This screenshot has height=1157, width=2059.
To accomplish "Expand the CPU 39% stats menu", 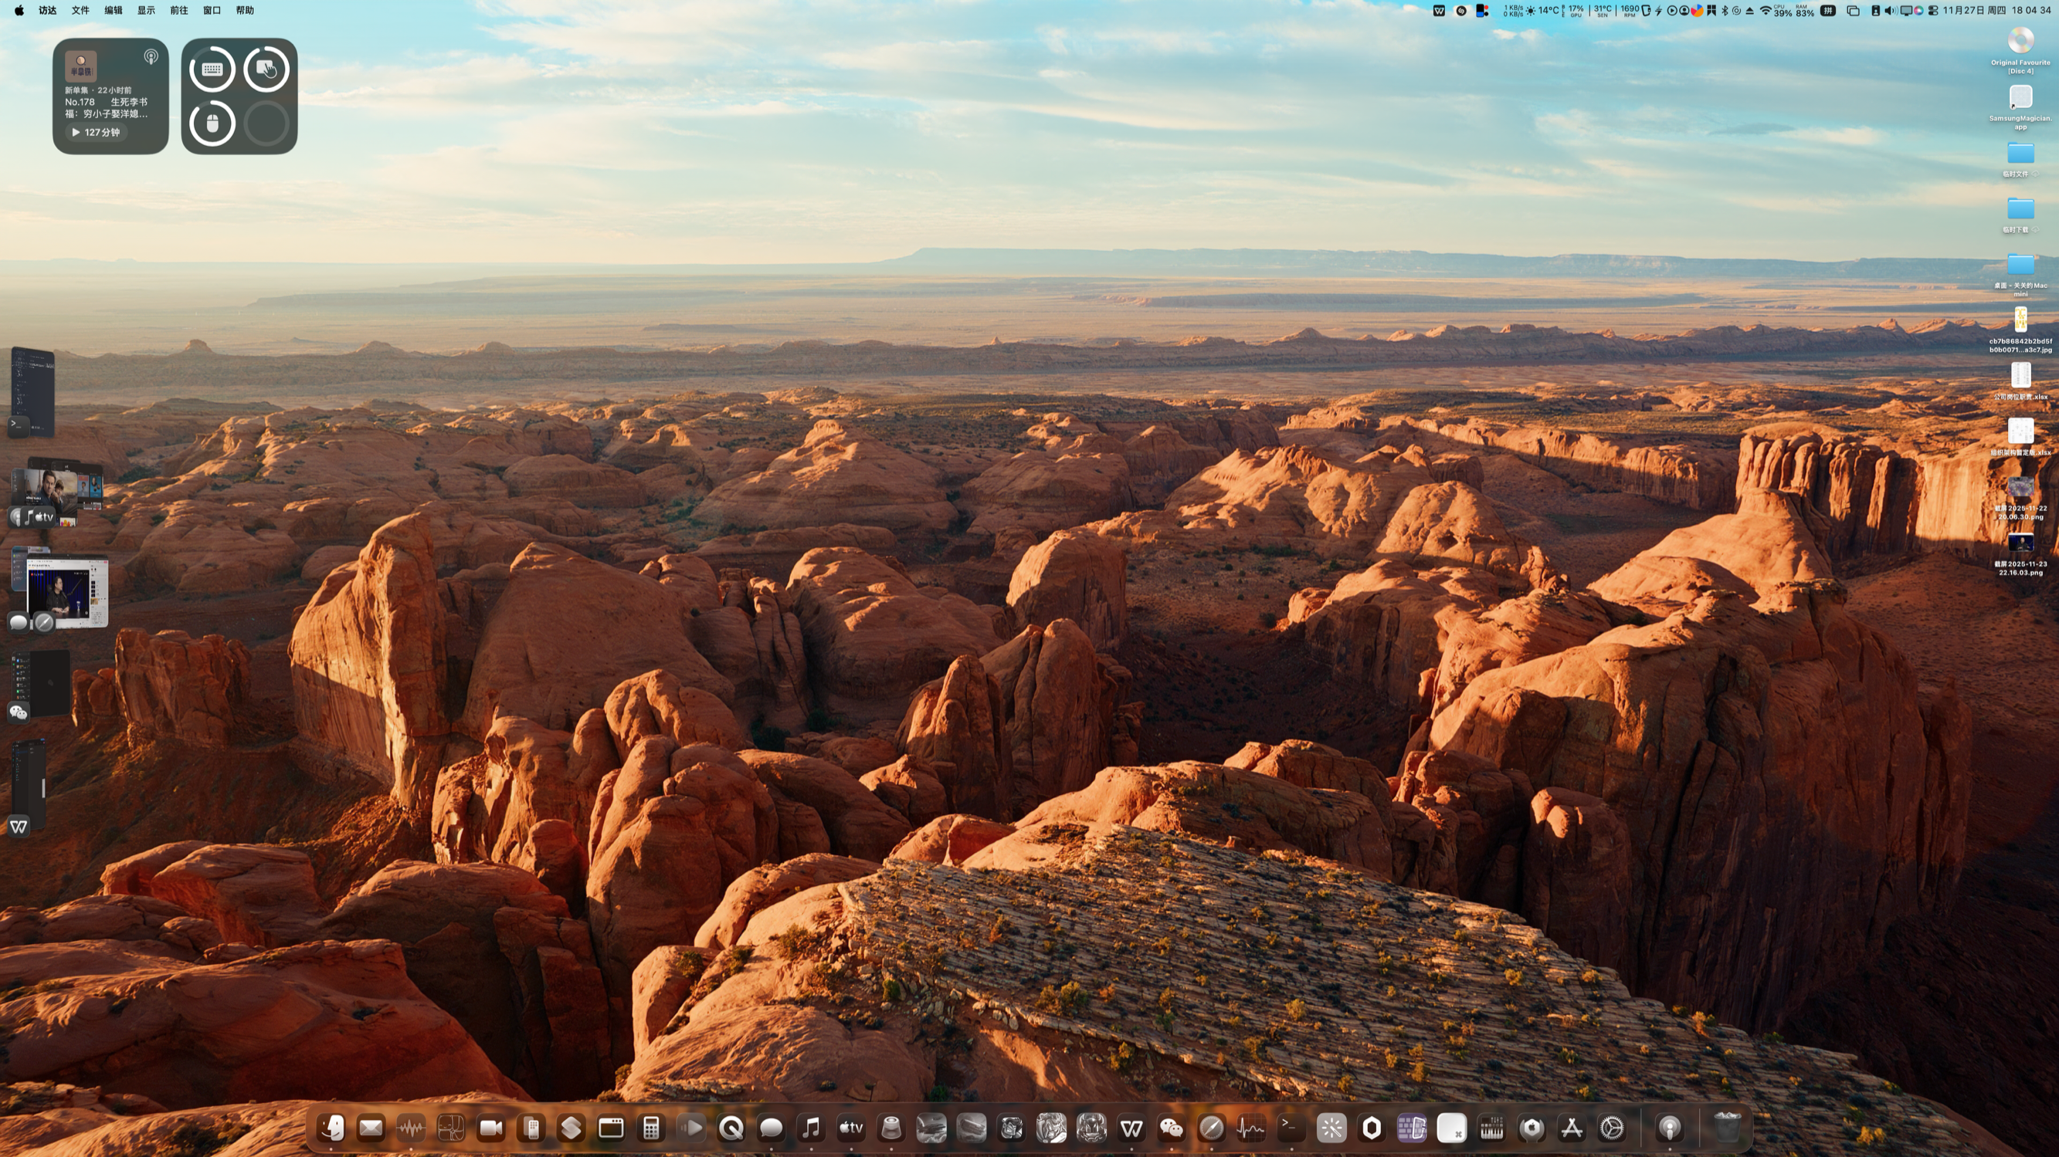I will [x=1783, y=10].
